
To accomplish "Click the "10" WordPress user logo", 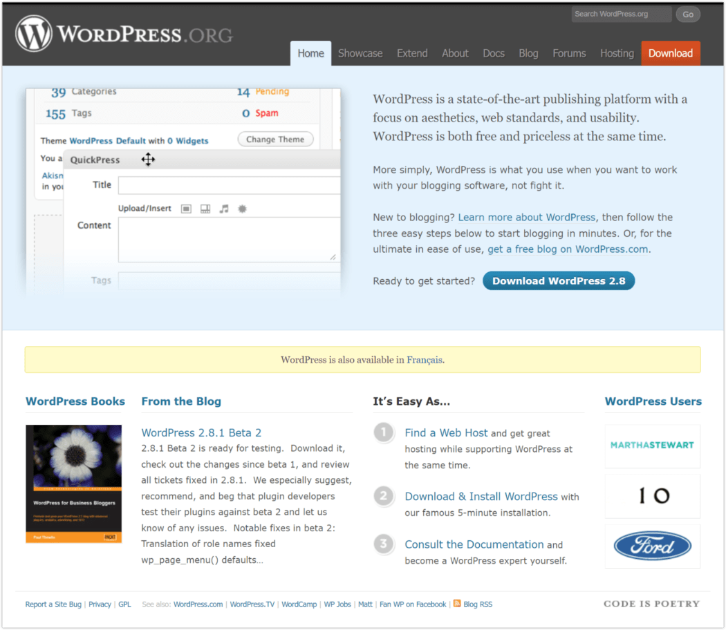I will coord(652,496).
